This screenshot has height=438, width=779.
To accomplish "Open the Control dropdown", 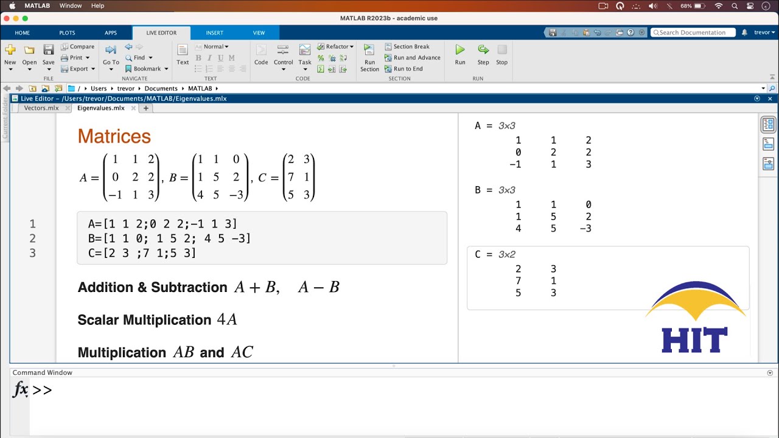I will point(283,69).
